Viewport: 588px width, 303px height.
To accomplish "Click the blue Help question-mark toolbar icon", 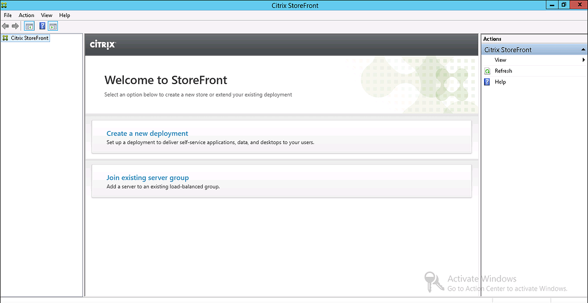I will 43,26.
